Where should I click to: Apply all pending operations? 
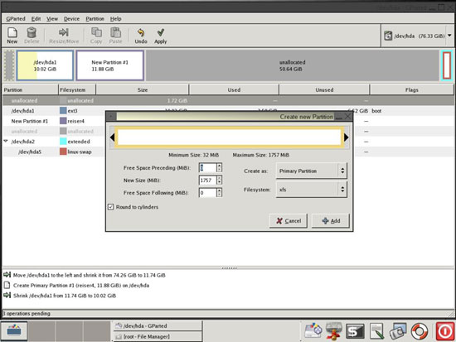(x=161, y=36)
